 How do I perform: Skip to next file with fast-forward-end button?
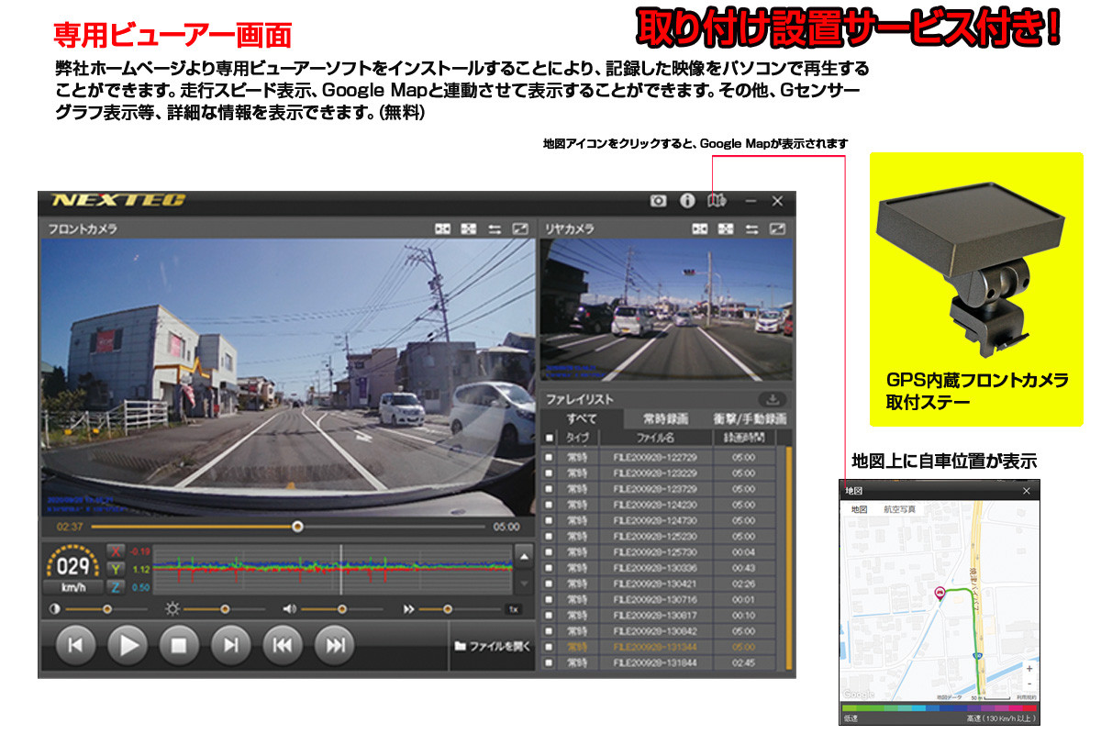335,646
